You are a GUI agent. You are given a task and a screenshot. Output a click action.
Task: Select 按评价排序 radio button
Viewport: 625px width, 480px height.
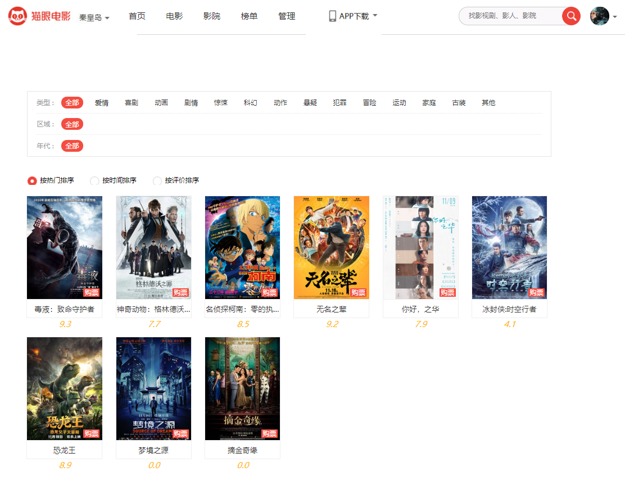157,180
